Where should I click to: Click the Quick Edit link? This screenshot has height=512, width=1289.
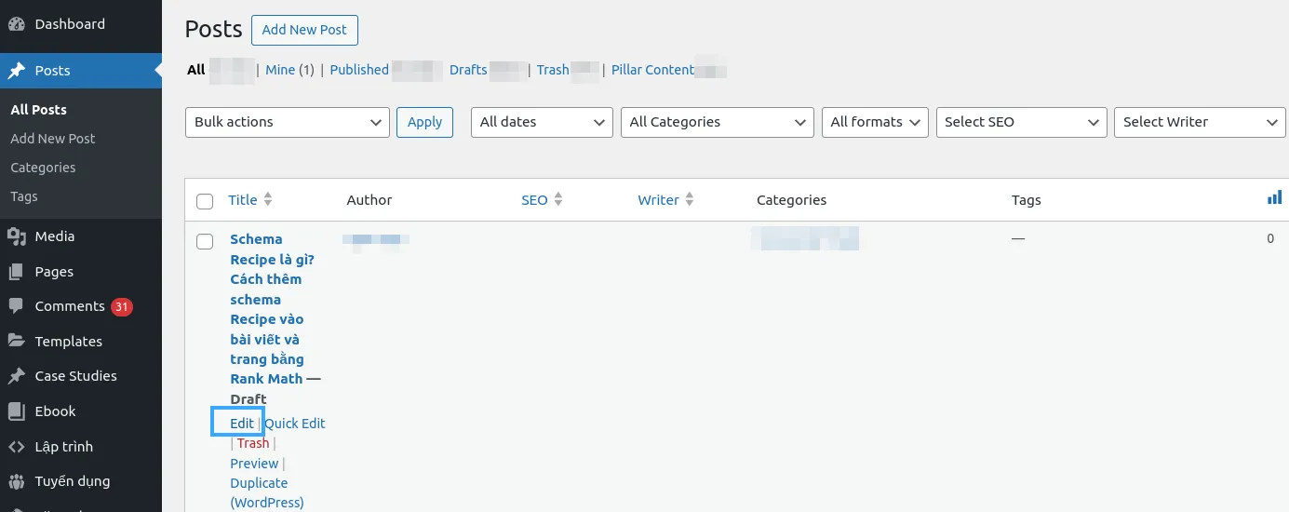pyautogui.click(x=295, y=424)
